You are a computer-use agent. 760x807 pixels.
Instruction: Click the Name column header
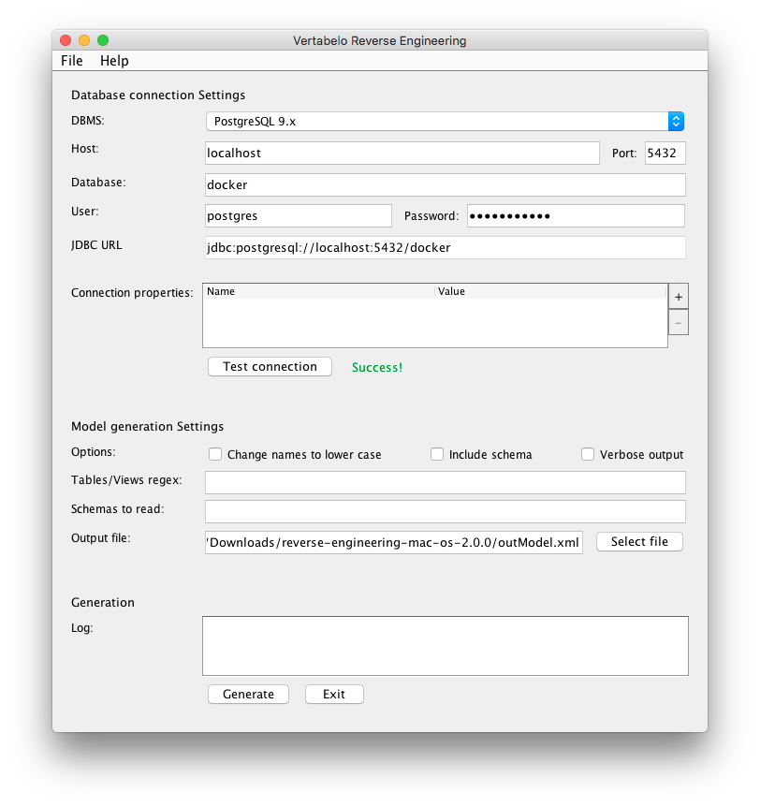point(318,291)
